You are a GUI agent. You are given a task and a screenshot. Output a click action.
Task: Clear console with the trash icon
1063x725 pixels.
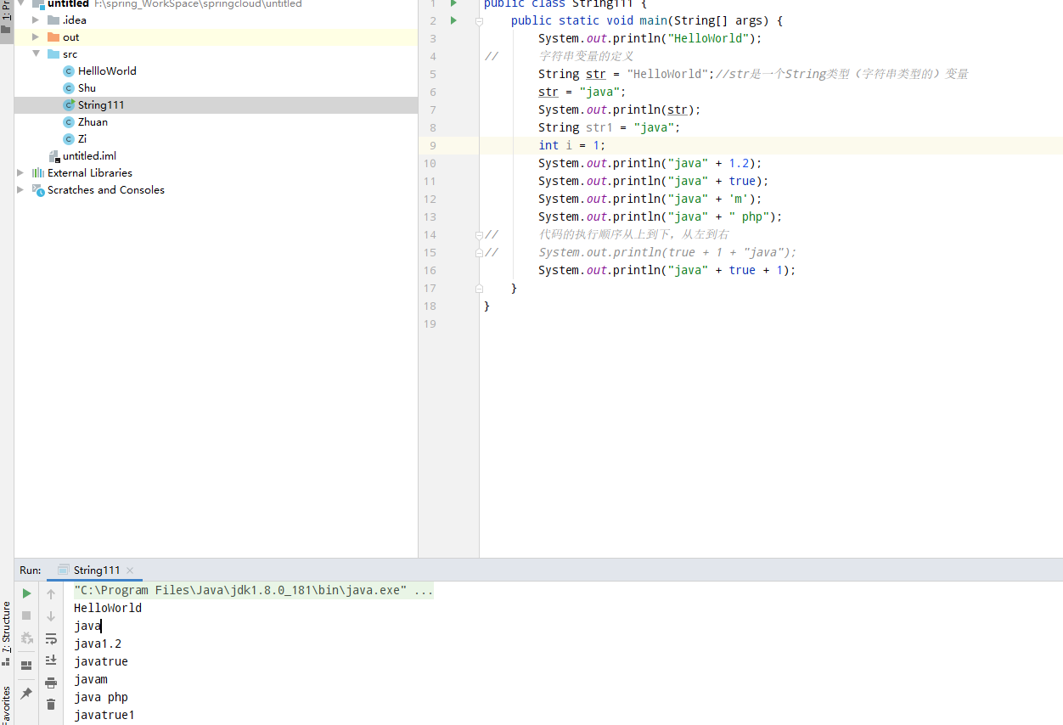point(51,704)
